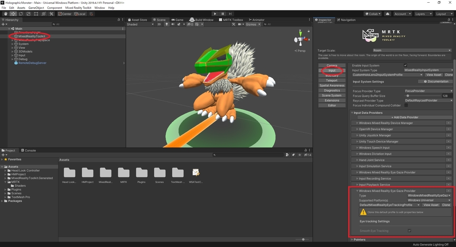Start Play mode
The image size is (456, 247).
point(215,14)
